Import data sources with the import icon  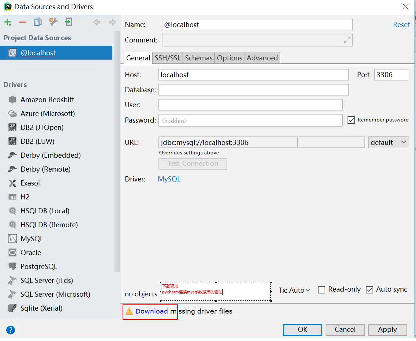coord(68,22)
